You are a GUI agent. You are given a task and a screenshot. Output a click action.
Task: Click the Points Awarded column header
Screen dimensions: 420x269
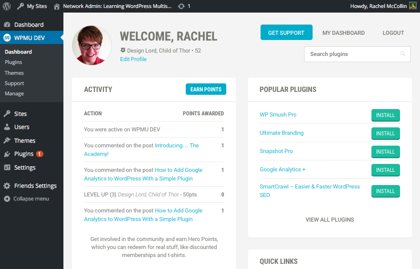(x=203, y=114)
